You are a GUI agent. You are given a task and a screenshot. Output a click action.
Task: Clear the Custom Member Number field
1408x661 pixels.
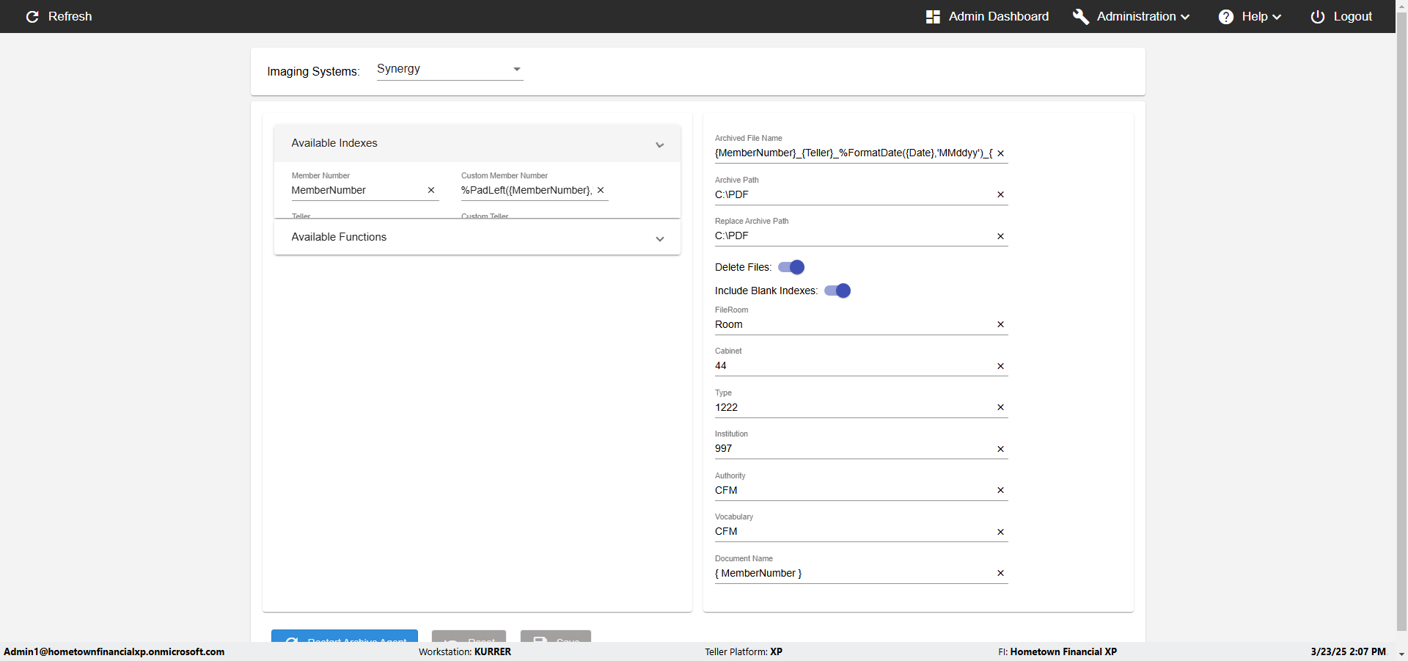601,190
